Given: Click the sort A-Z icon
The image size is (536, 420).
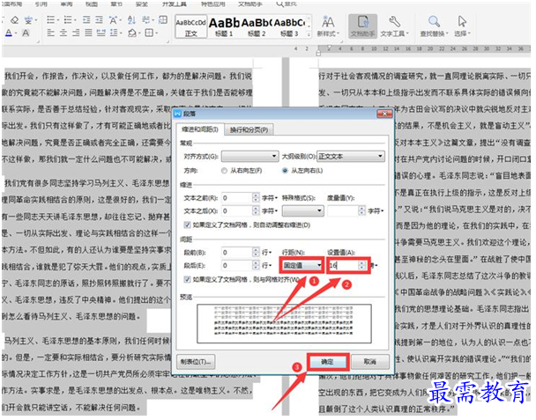Looking at the screenshot, I should 131,19.
